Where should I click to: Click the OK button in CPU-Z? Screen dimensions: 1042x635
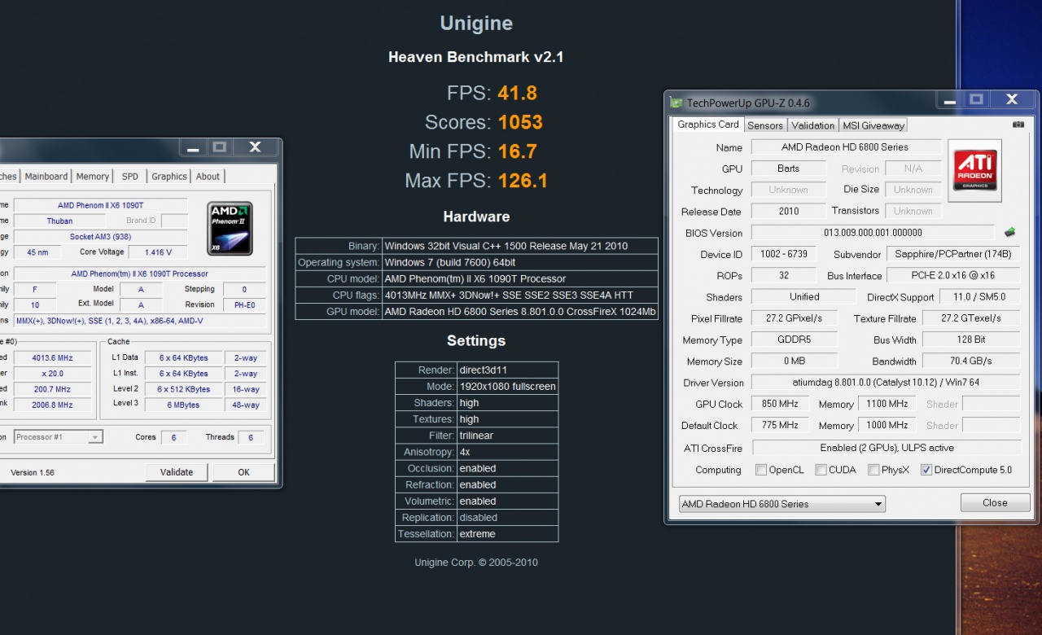(243, 472)
